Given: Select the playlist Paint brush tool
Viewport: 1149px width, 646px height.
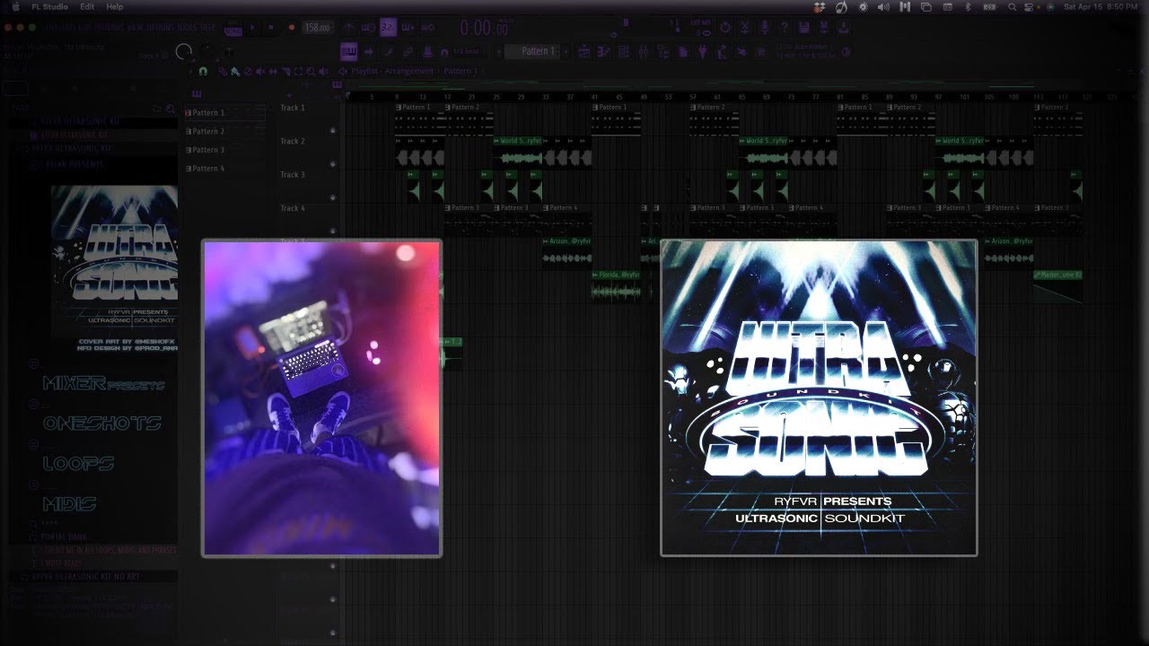Looking at the screenshot, I should tap(235, 71).
